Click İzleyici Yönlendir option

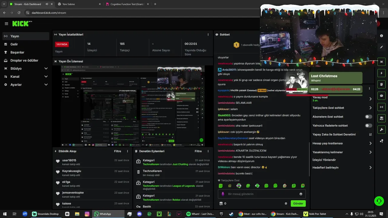[x=324, y=160]
